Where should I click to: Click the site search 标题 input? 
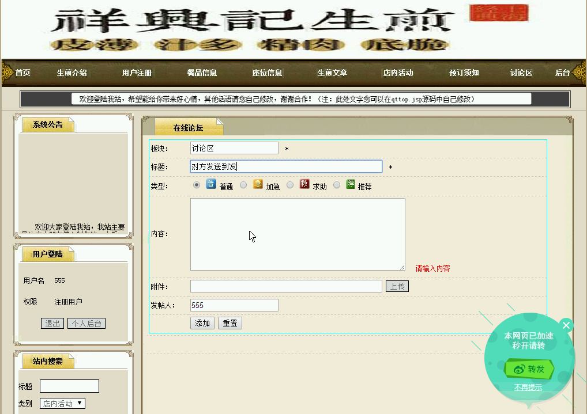click(70, 386)
